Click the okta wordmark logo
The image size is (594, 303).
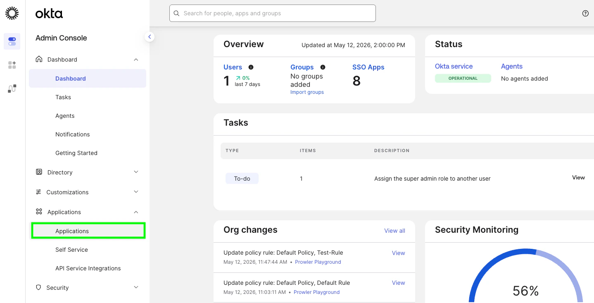49,14
